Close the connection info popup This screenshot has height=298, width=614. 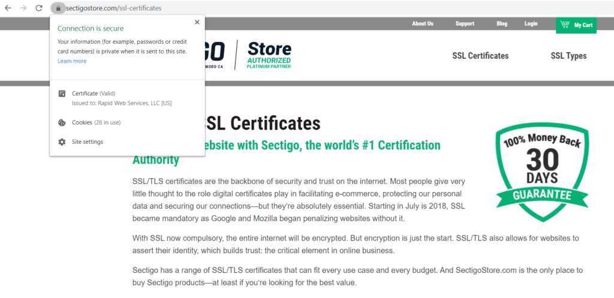(197, 22)
